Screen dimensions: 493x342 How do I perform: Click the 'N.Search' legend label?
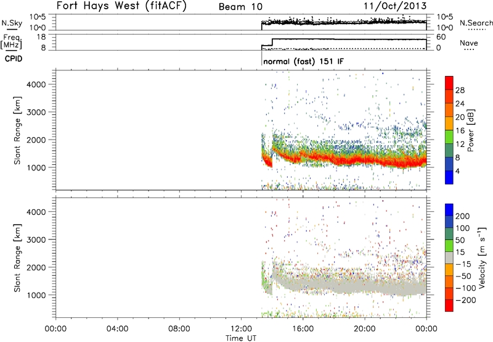[x=476, y=23]
